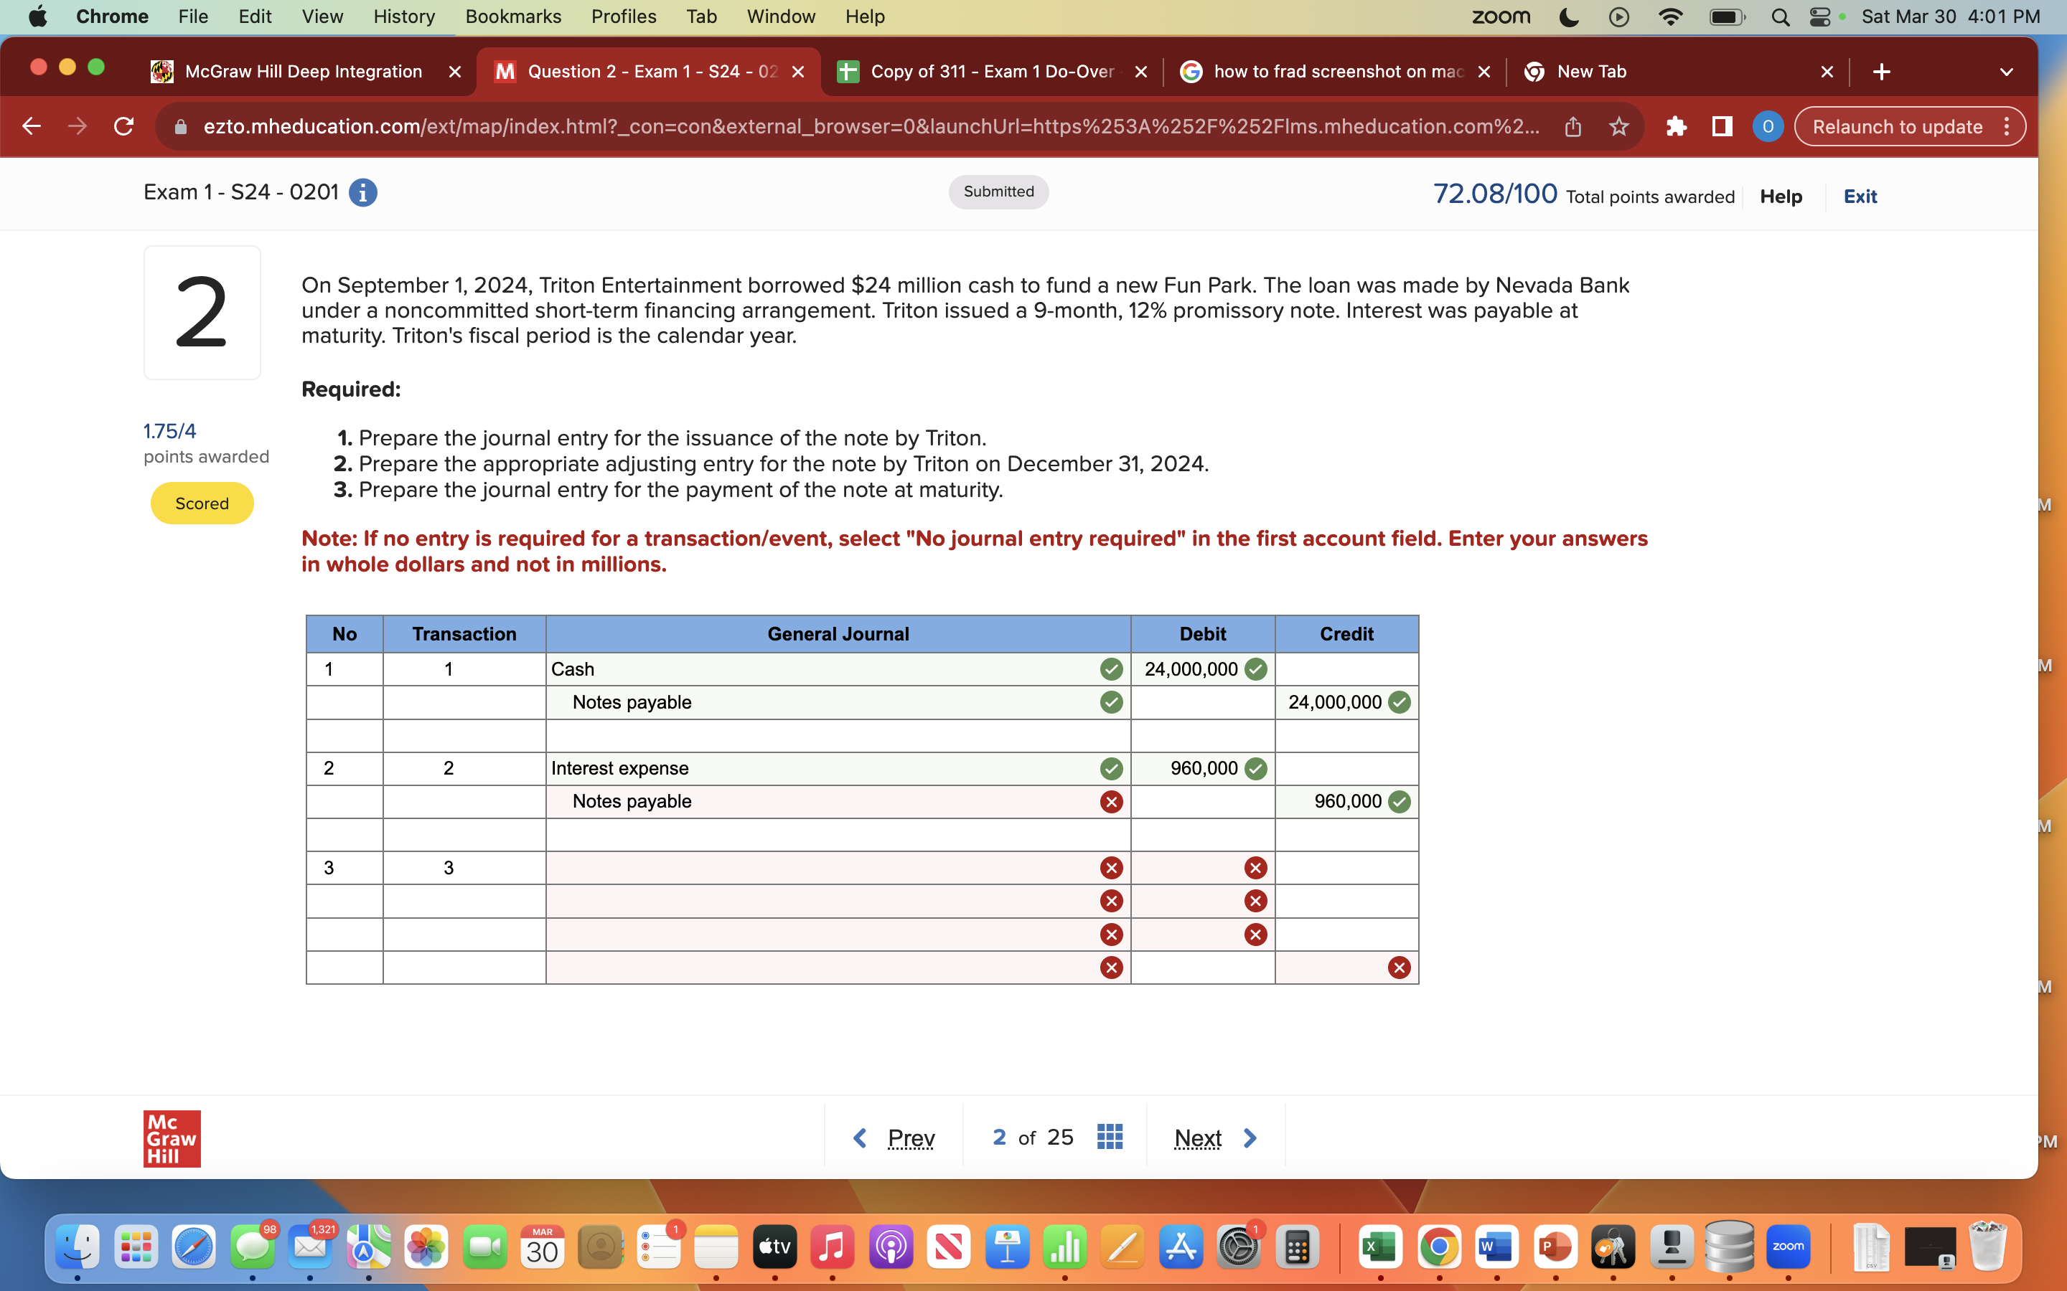Toggle the bookmark star for this page

tap(1618, 126)
